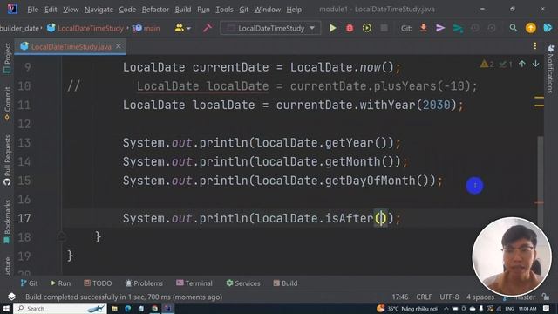The height and width of the screenshot is (314, 558).
Task: Click warnings count inspection widget
Action: tap(487, 64)
